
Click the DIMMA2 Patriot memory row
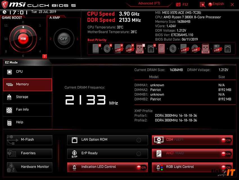point(183,90)
